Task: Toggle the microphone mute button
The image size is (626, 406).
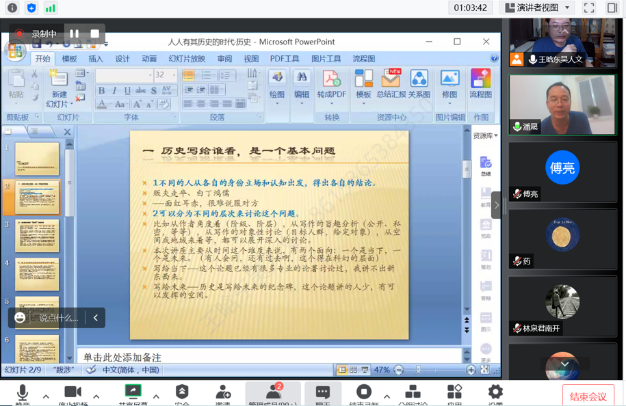Action: 23,392
